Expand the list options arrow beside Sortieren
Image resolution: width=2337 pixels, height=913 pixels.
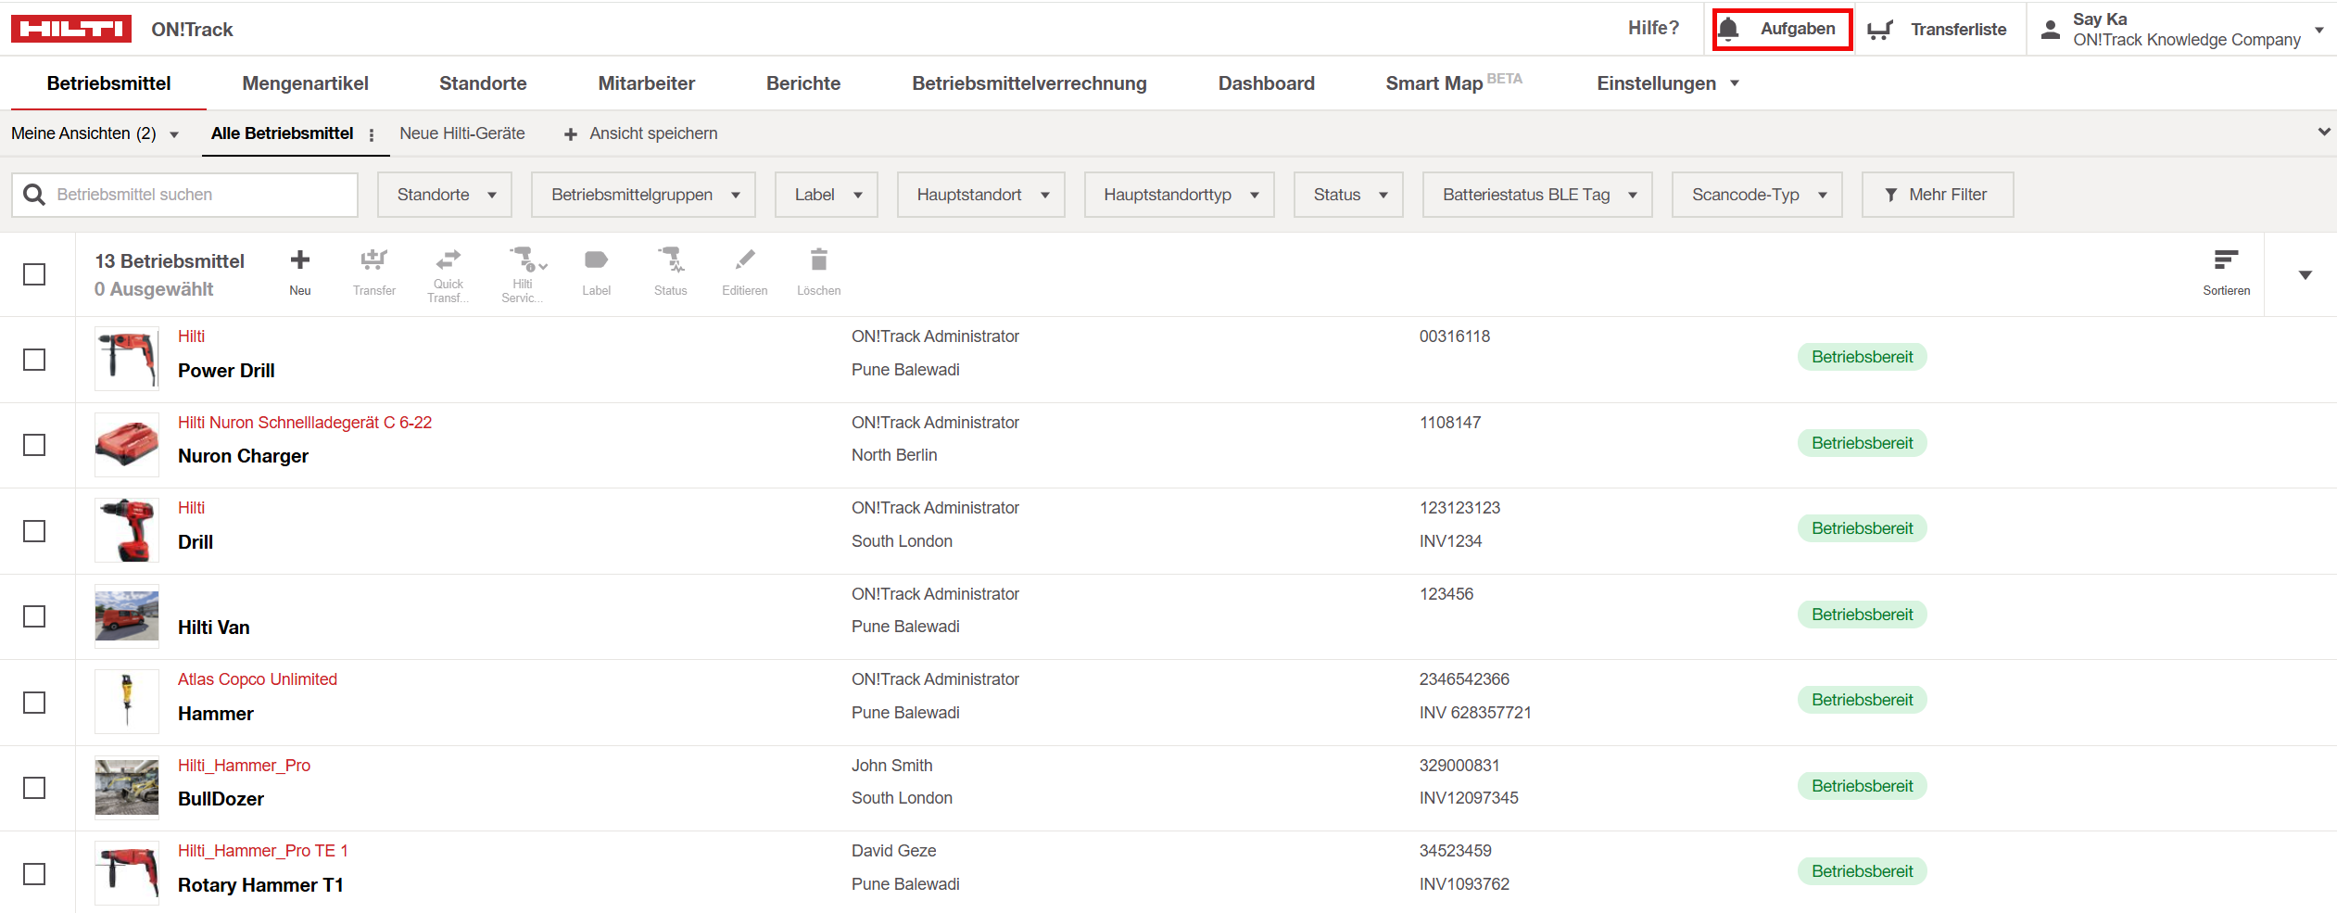pyautogui.click(x=2305, y=275)
